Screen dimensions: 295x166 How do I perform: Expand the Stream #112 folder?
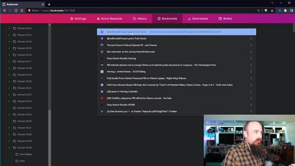[x=9, y=28]
